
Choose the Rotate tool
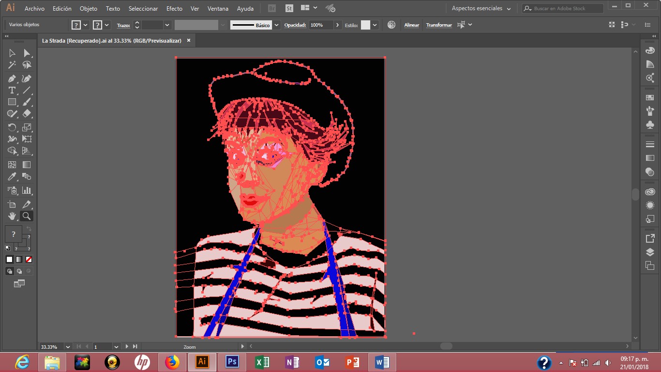[x=12, y=127]
